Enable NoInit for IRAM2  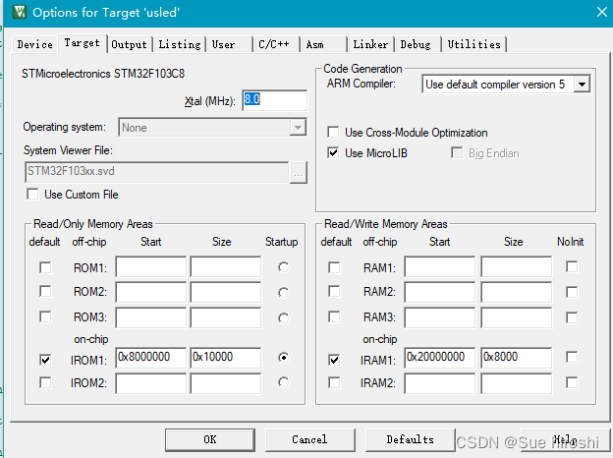[572, 382]
